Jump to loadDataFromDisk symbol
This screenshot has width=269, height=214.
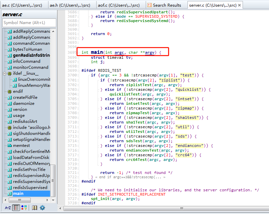(x=31, y=158)
